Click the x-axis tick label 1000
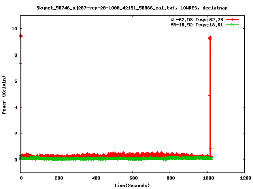Image resolution: width=253 pixels, height=189 pixels. click(208, 178)
